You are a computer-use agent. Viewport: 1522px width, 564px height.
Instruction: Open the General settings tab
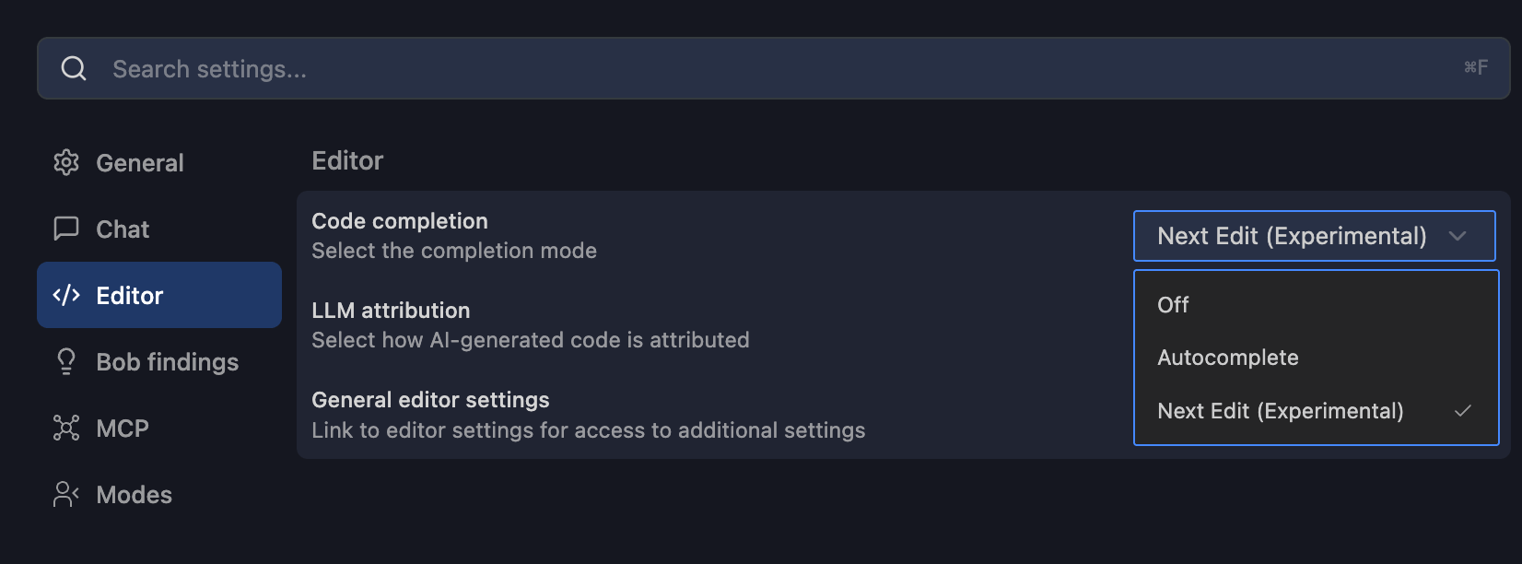click(140, 163)
